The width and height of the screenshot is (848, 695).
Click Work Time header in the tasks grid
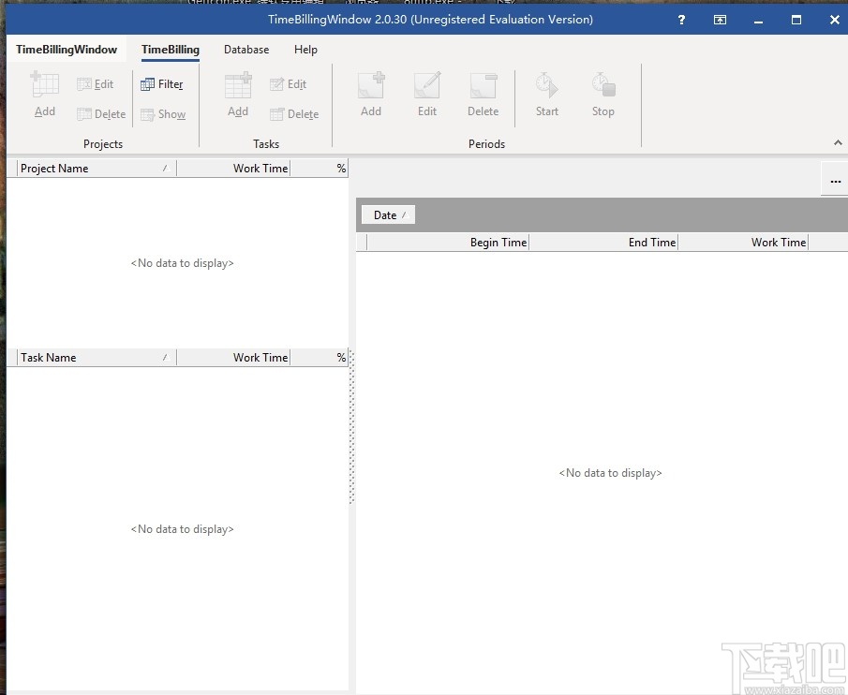[233, 357]
